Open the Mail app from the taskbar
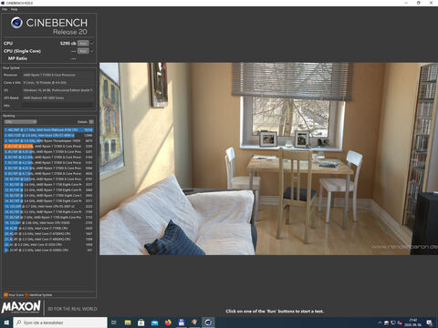Image resolution: width=438 pixels, height=328 pixels. (x=154, y=323)
